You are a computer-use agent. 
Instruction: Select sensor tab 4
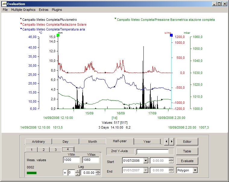point(68,149)
